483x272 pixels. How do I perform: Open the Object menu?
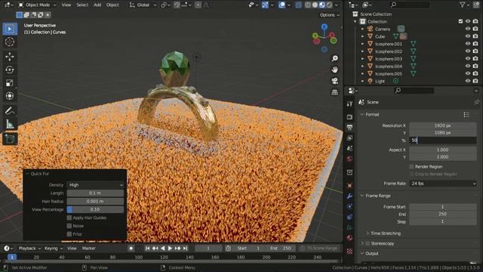[112, 5]
